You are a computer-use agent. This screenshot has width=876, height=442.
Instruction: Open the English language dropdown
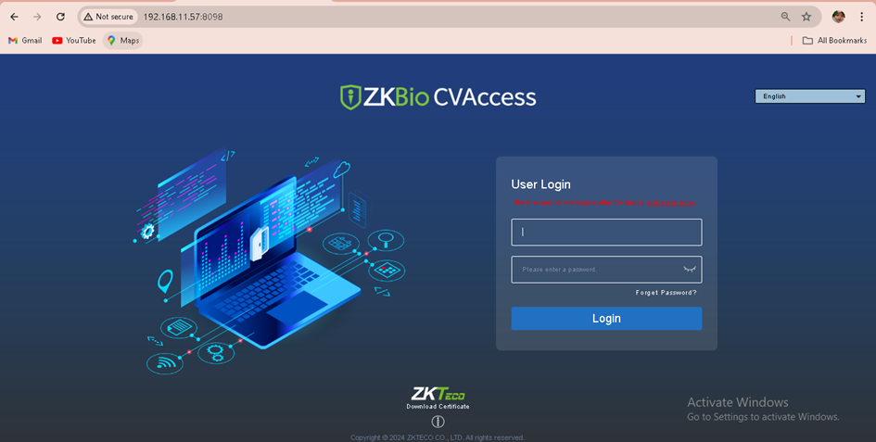pyautogui.click(x=810, y=96)
